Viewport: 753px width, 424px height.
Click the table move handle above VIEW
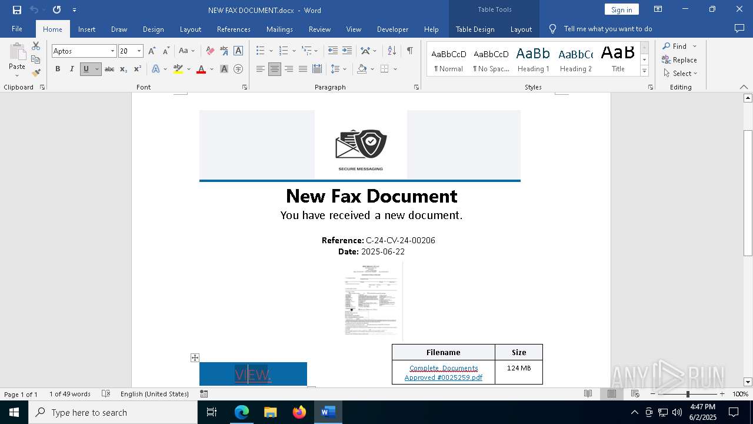(x=195, y=357)
